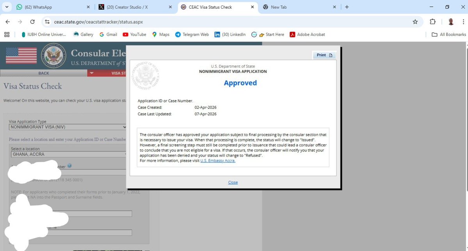This screenshot has width=468, height=251.
Task: Go back to the previous page
Action: 8,22
